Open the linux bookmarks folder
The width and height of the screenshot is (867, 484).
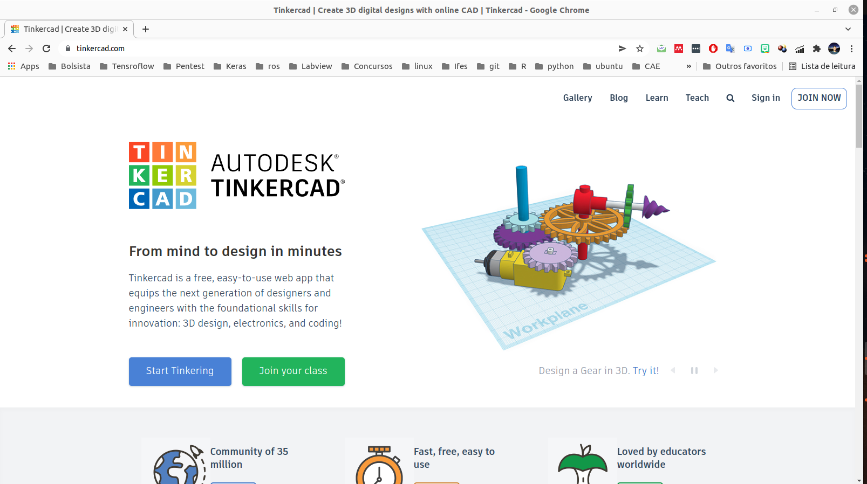(417, 66)
